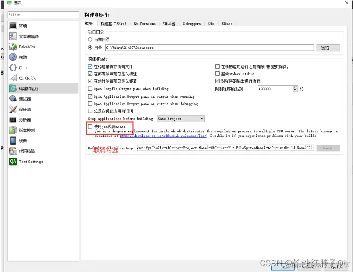This screenshot has width=353, height=272.
Task: Click the OK button
Action: [283, 267]
